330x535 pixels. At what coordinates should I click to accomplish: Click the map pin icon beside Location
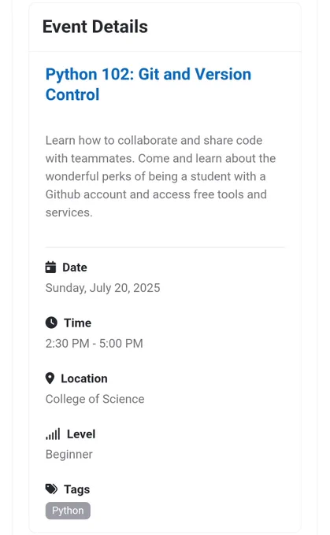(x=50, y=378)
